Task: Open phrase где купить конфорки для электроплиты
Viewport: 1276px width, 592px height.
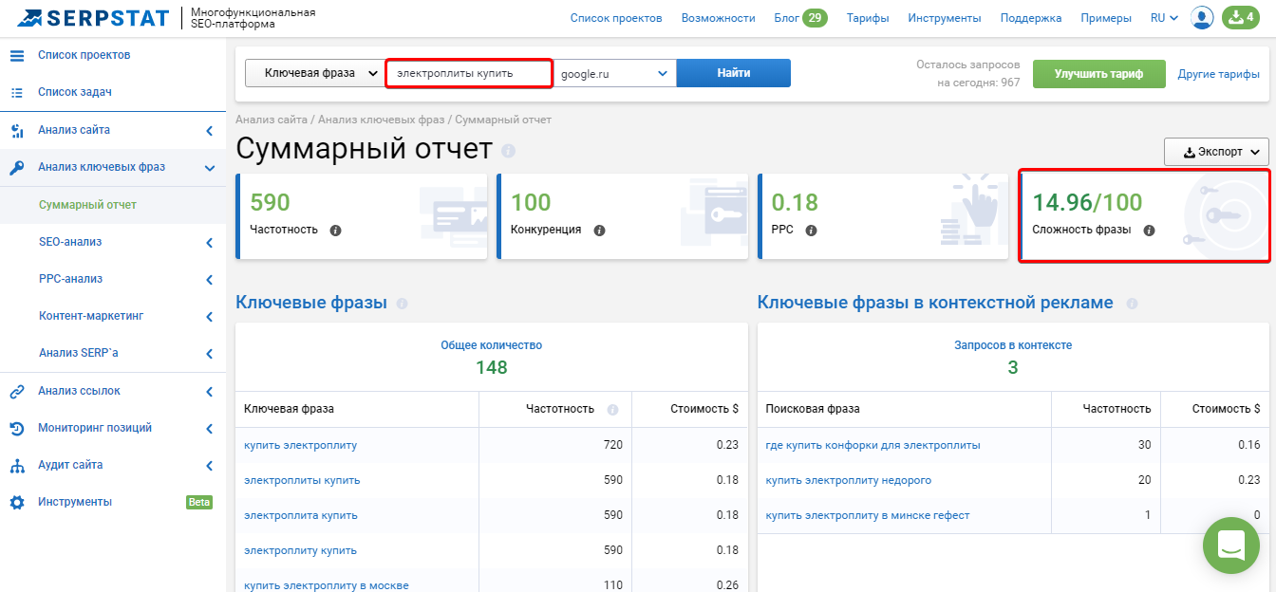Action: pyautogui.click(x=873, y=445)
